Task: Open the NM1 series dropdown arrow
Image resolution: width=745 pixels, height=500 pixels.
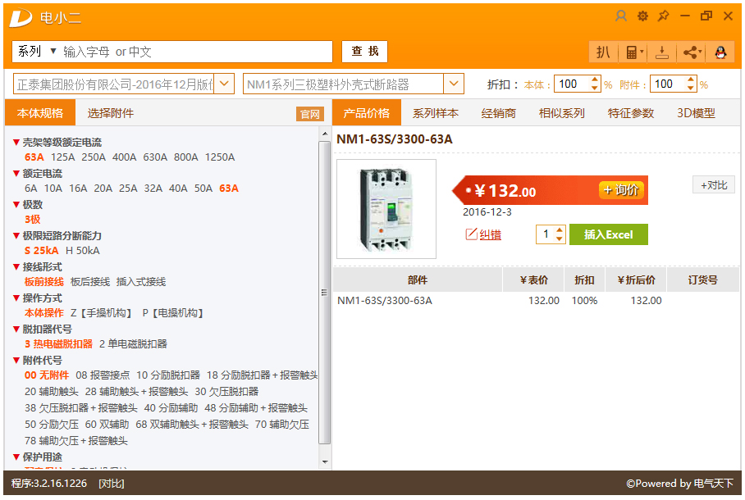Action: [x=454, y=84]
